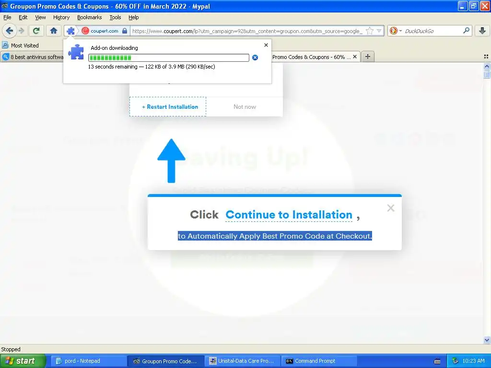This screenshot has width=491, height=368.
Task: Click the download time remaining text
Action: click(152, 66)
